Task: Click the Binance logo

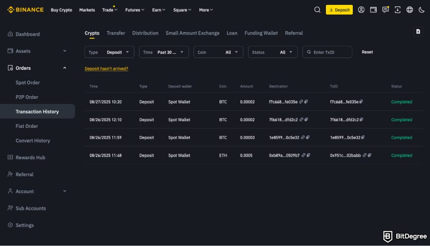Action: click(25, 10)
